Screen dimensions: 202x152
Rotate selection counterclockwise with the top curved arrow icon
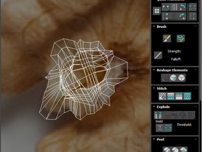coord(182,7)
